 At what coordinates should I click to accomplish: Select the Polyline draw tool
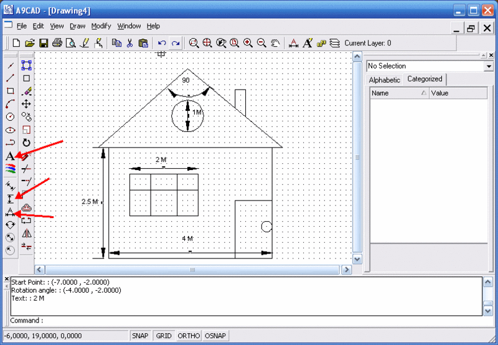[x=10, y=143]
